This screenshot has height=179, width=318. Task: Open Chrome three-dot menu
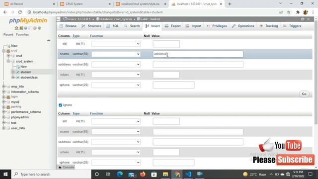pyautogui.click(x=314, y=12)
